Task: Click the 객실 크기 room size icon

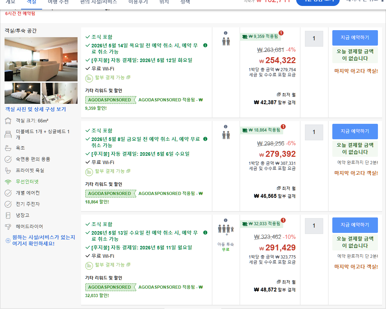Action: click(8, 121)
